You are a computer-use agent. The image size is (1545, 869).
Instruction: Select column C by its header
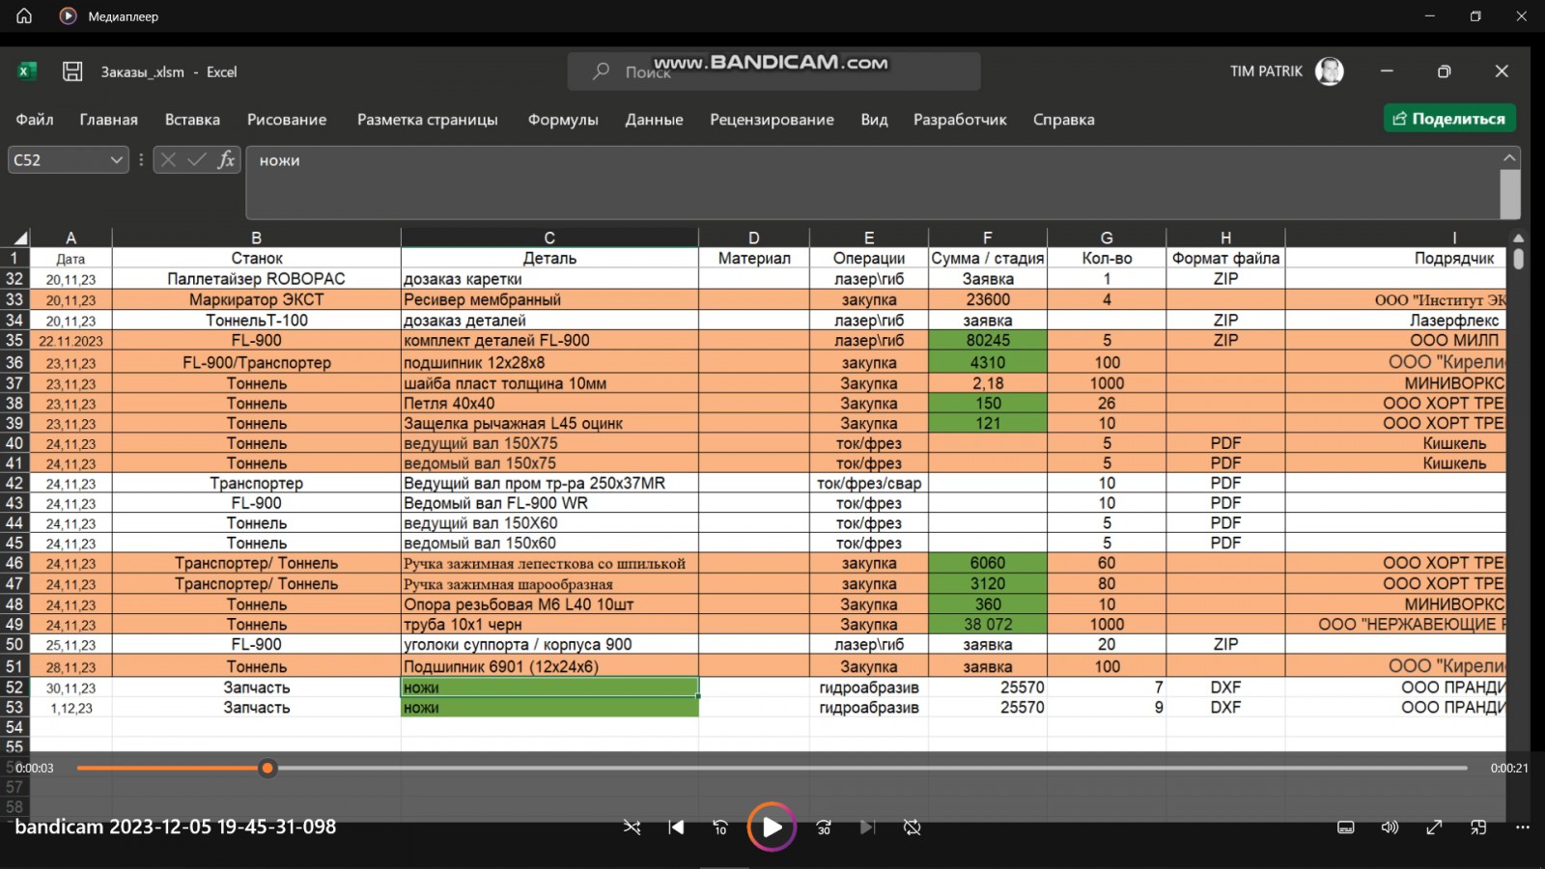549,238
